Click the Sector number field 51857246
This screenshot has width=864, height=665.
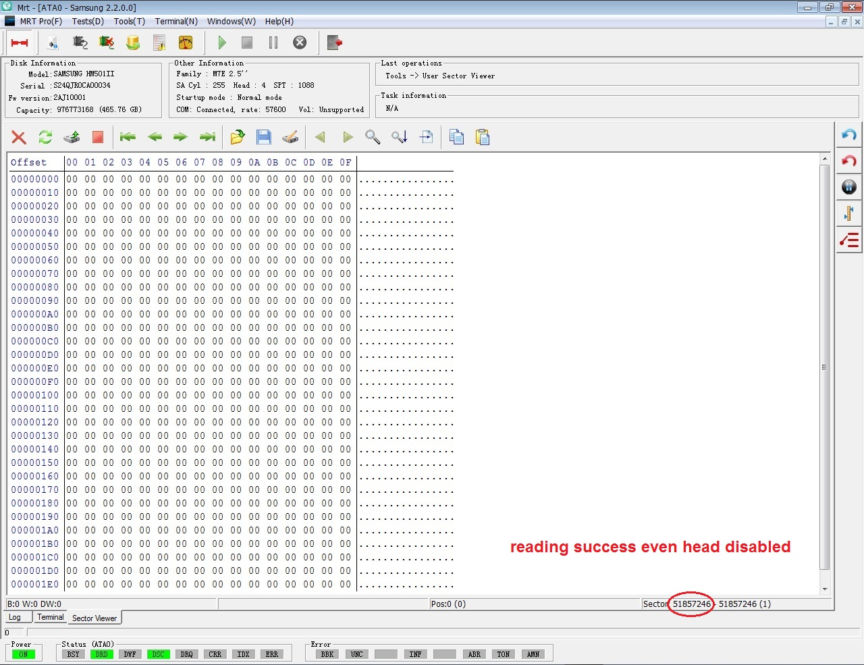pyautogui.click(x=691, y=604)
